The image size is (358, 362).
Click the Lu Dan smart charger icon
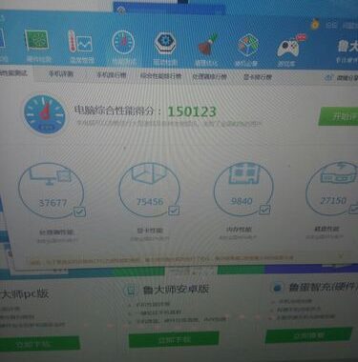tap(277, 288)
